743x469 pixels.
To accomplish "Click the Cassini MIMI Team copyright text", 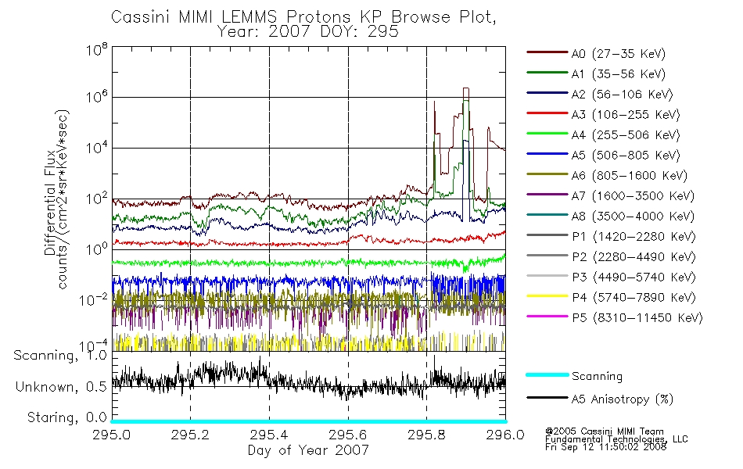I will pos(604,431).
